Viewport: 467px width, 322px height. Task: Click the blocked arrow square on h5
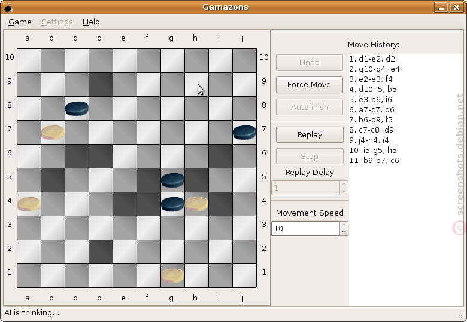coord(196,180)
